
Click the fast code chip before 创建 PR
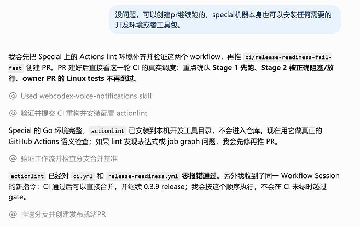tap(16, 68)
